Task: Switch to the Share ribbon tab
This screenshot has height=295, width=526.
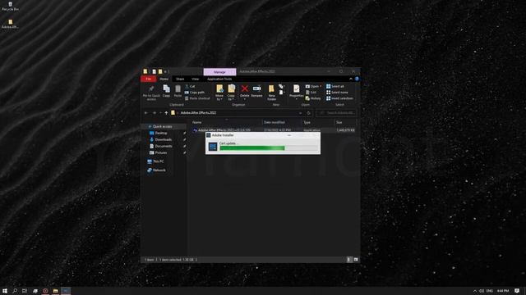Action: (x=180, y=79)
